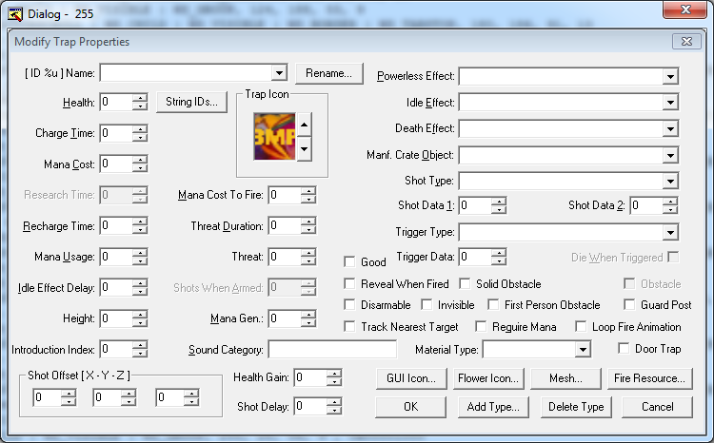Image resolution: width=714 pixels, height=443 pixels.
Task: Click the Height value field
Action: 116,318
